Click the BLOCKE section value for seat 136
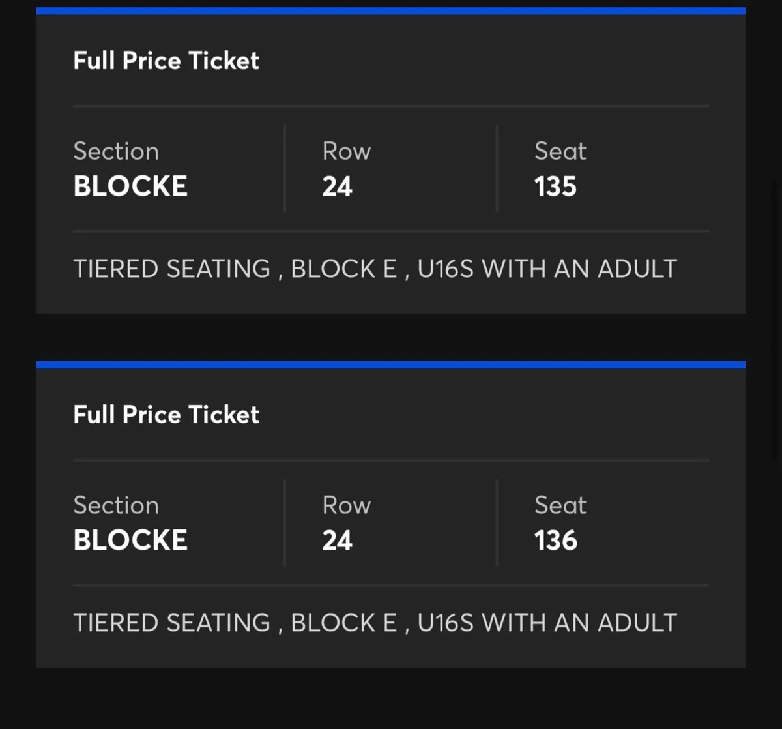Image resolution: width=782 pixels, height=729 pixels. 130,540
